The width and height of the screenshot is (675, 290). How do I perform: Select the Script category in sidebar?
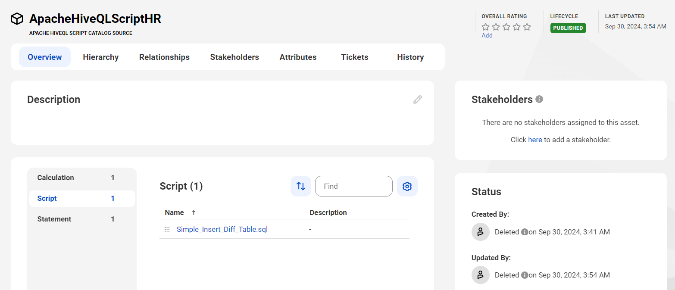(82, 198)
